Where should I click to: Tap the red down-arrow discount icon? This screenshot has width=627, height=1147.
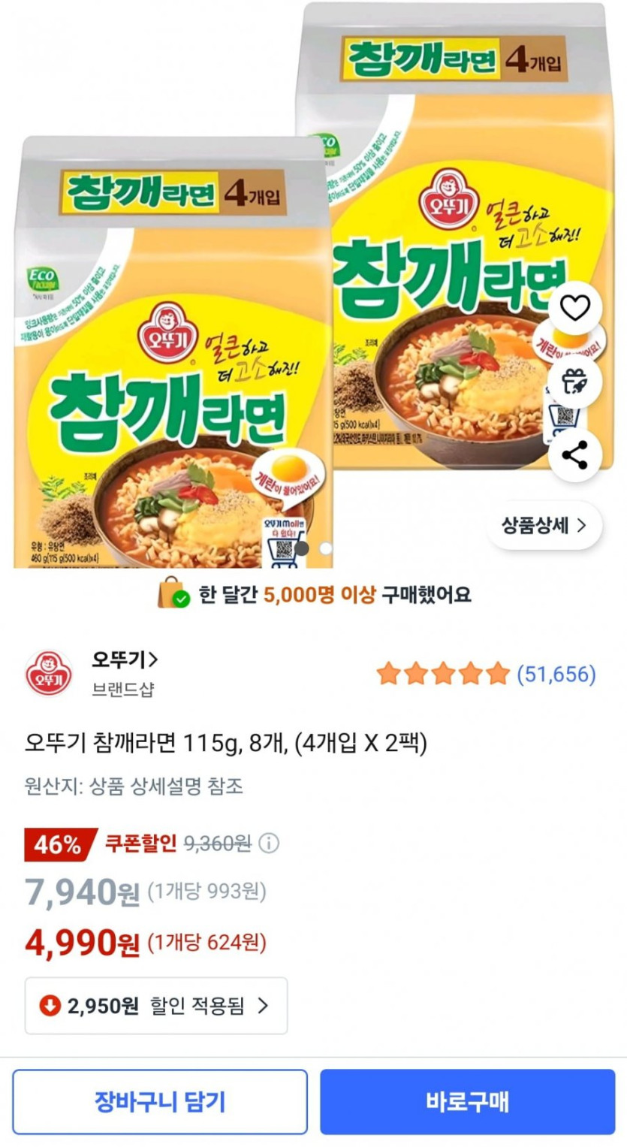(50, 1006)
